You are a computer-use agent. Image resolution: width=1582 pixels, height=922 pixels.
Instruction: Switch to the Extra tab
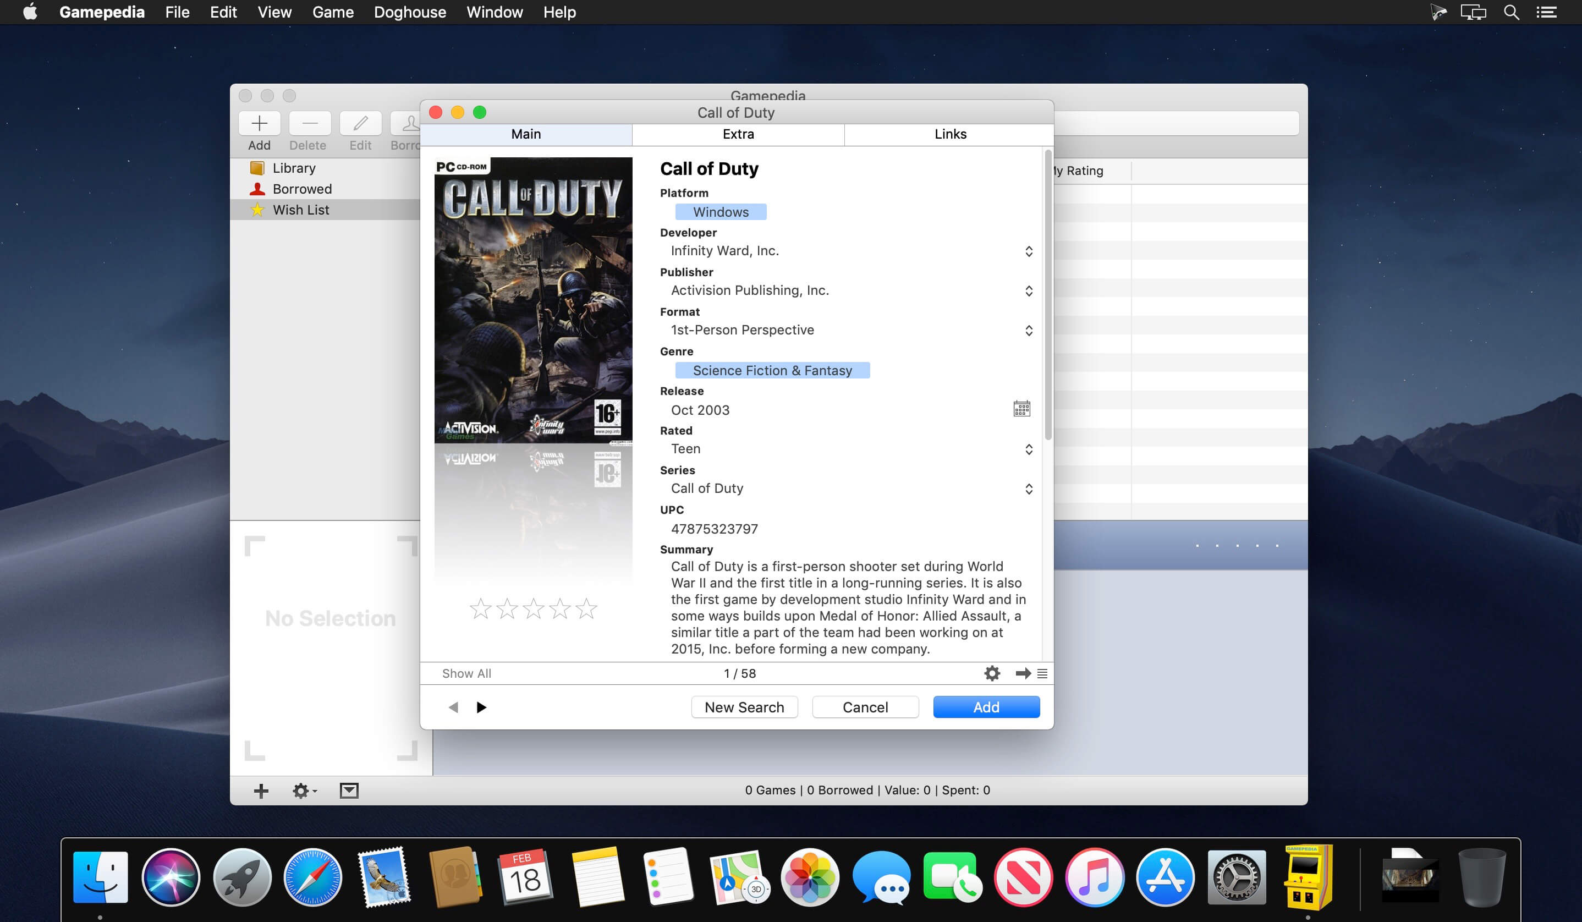(738, 134)
